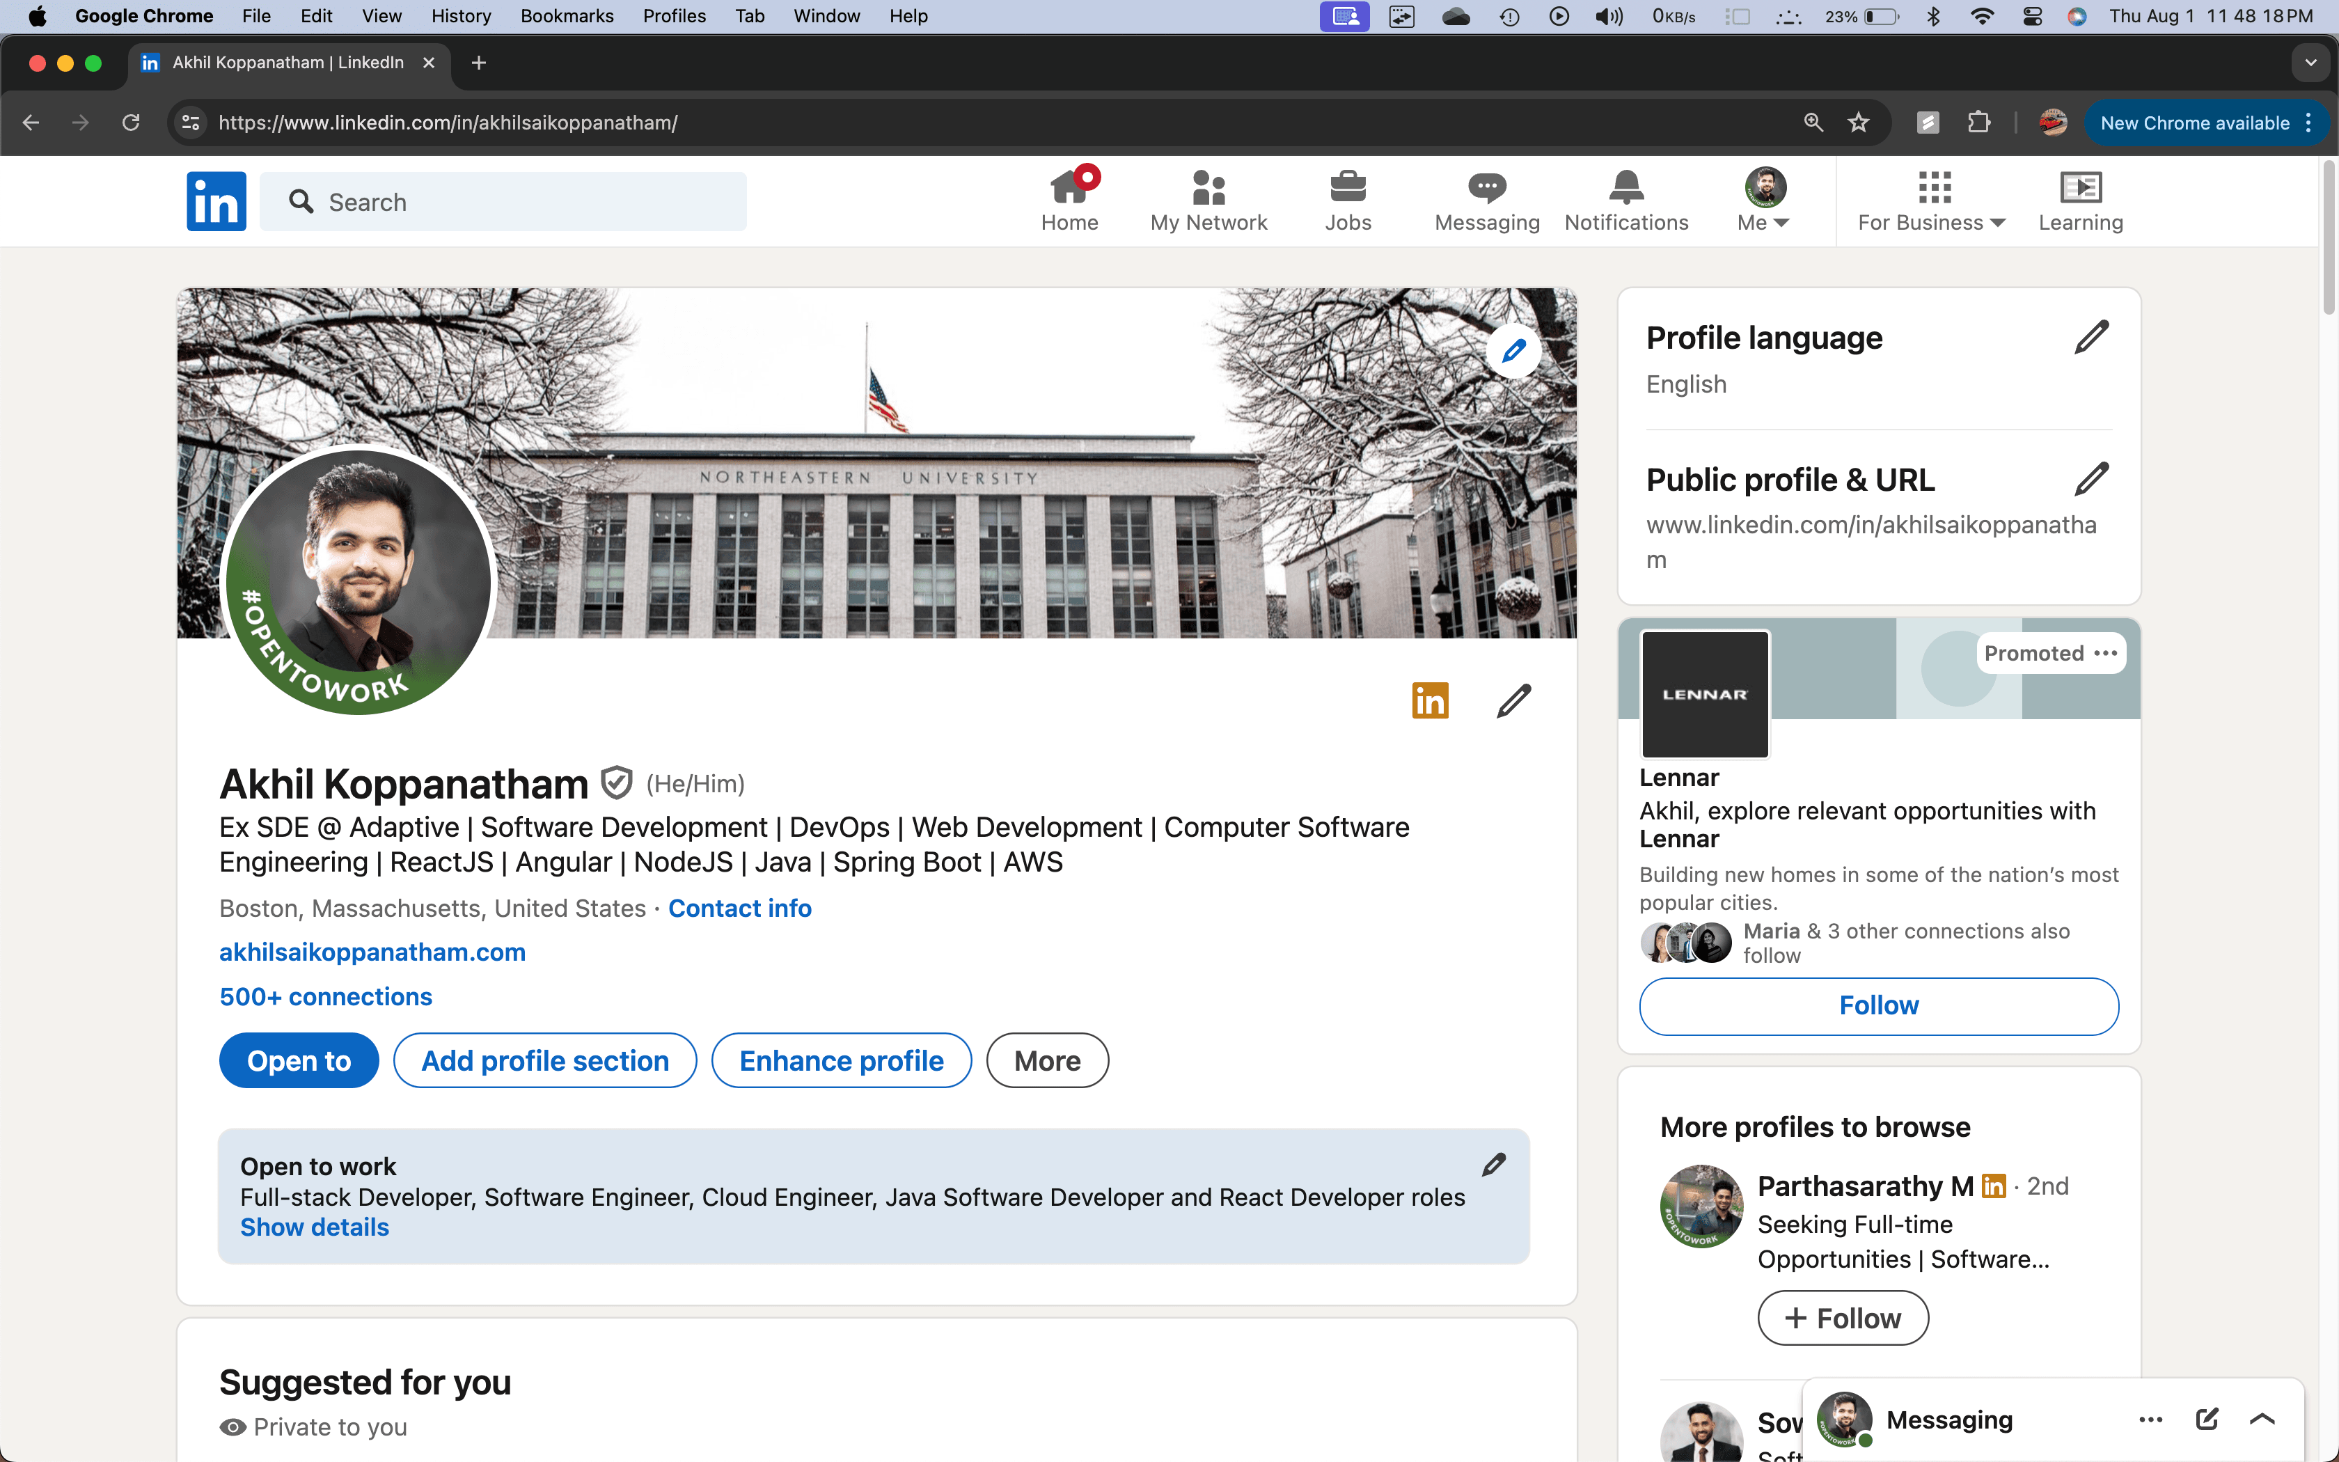
Task: View site information icon in address bar
Action: tap(191, 123)
